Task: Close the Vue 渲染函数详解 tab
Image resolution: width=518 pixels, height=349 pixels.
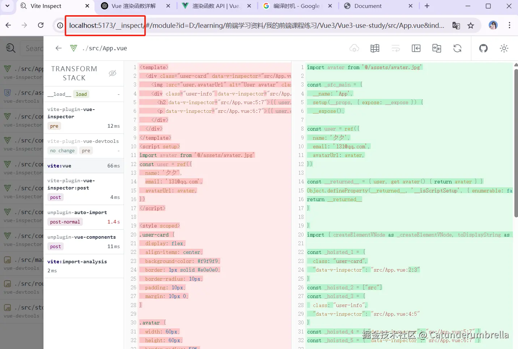Action: point(168,6)
